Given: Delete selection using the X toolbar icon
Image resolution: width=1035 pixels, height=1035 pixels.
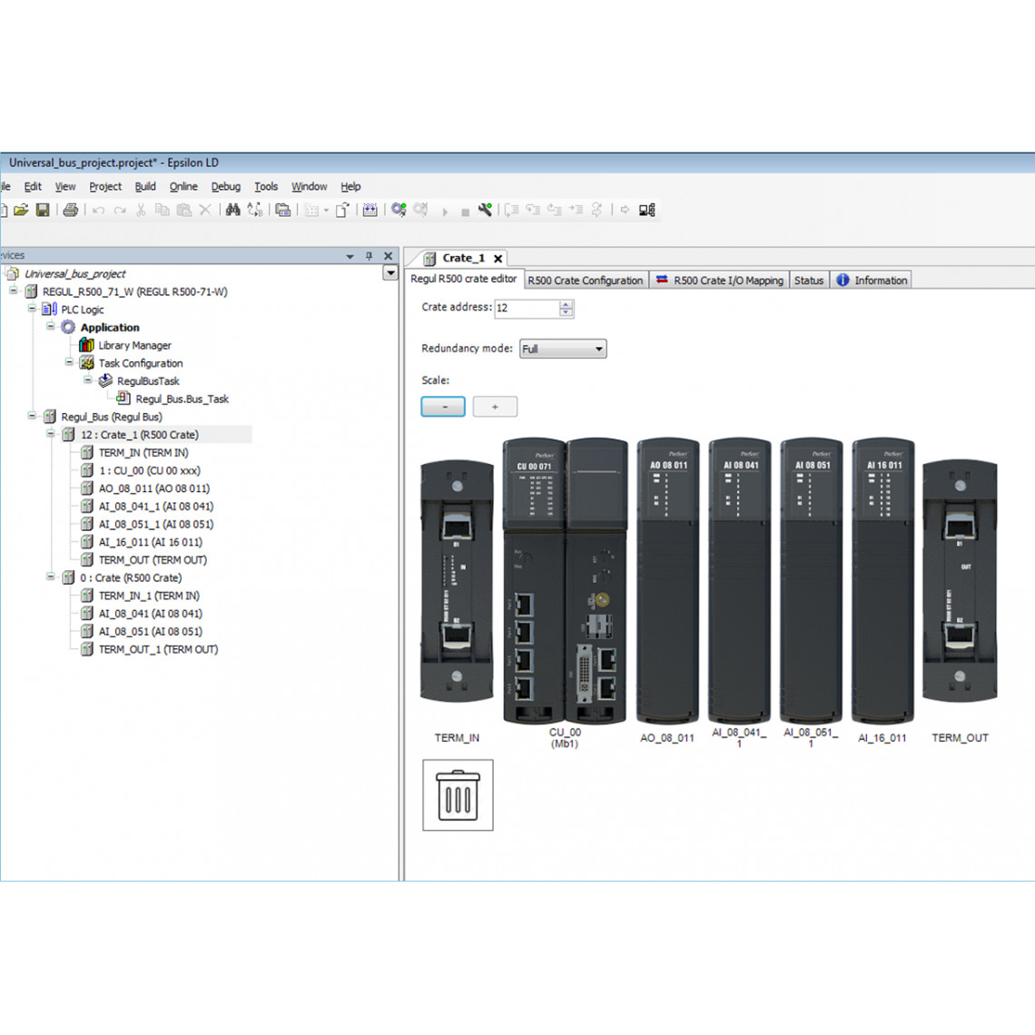Looking at the screenshot, I should click(205, 210).
